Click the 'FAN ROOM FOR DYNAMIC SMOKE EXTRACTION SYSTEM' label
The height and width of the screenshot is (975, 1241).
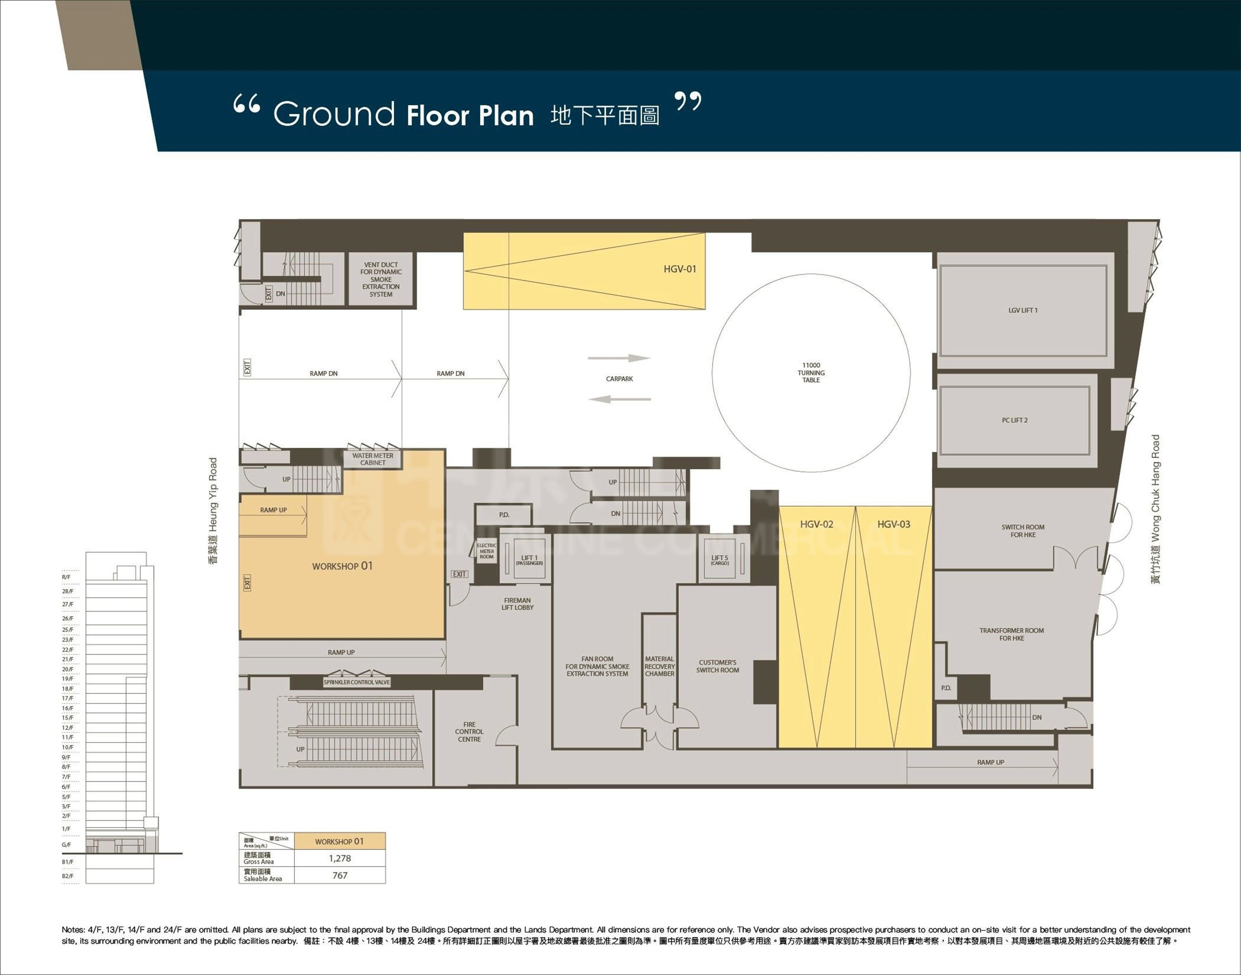click(x=597, y=666)
